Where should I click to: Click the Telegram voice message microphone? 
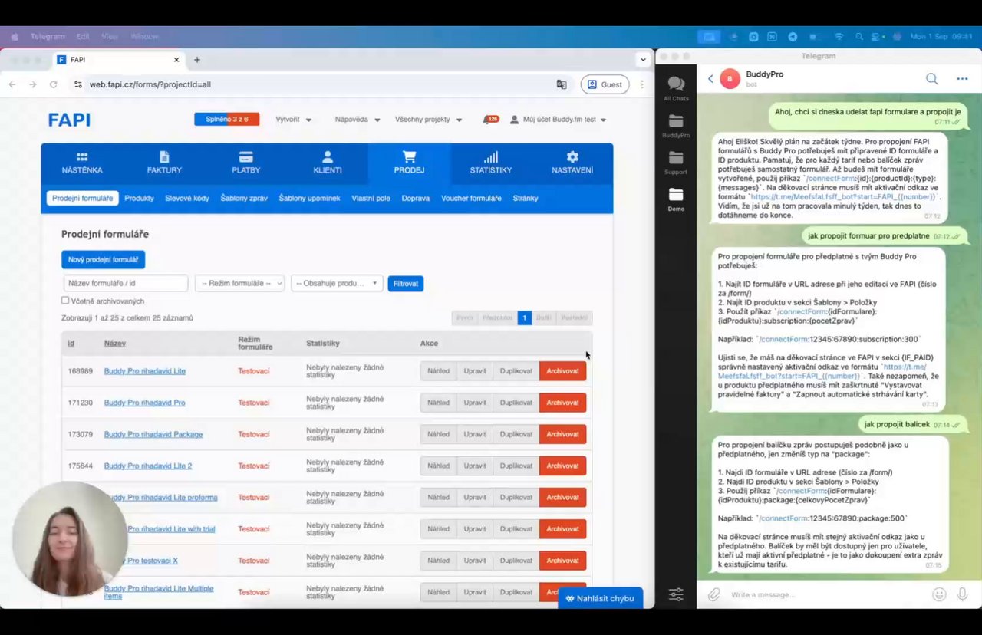962,594
